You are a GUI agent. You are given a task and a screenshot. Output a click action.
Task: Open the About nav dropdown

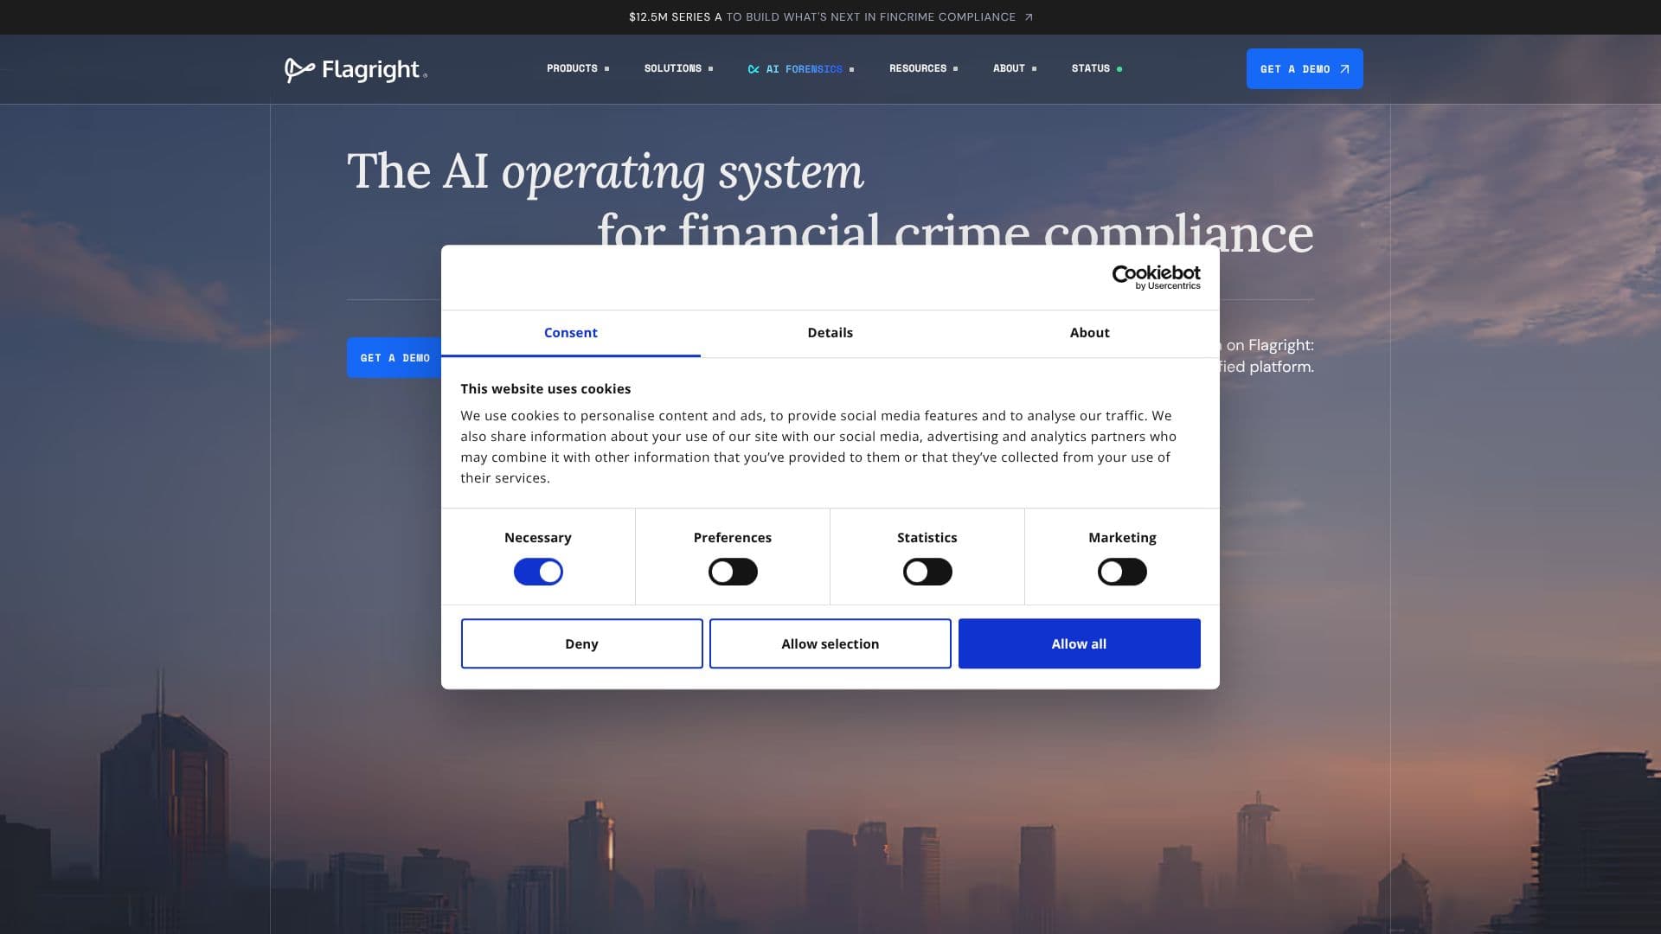point(1015,68)
